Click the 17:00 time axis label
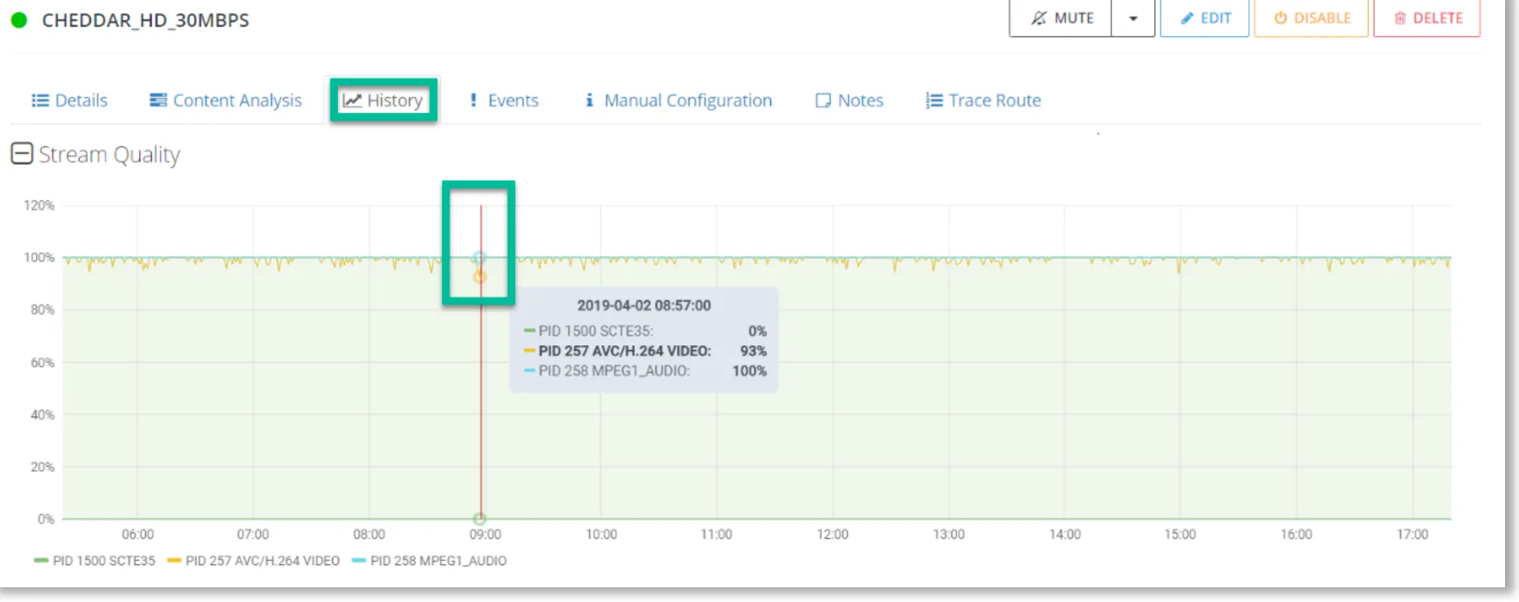 pyautogui.click(x=1412, y=535)
